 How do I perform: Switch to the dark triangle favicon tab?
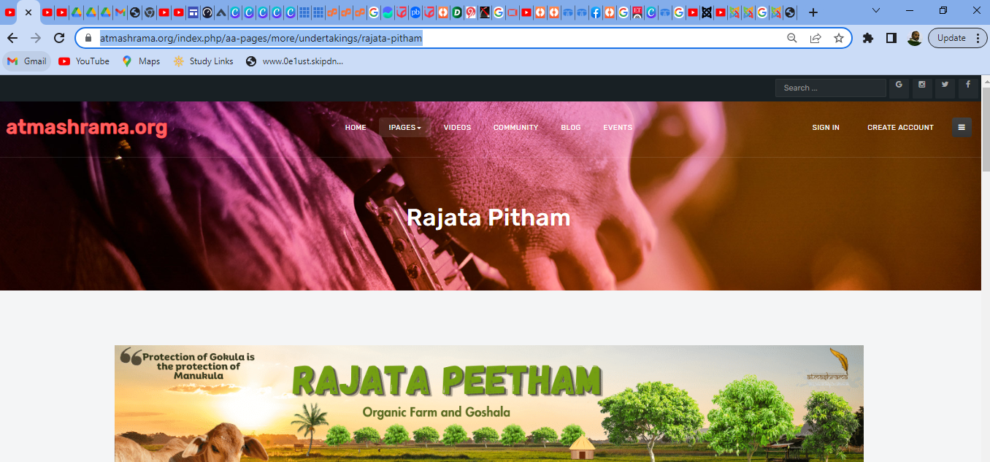pos(220,12)
